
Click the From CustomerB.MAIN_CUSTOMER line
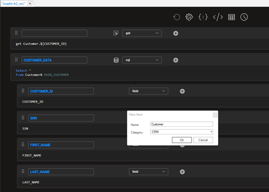tap(42, 75)
